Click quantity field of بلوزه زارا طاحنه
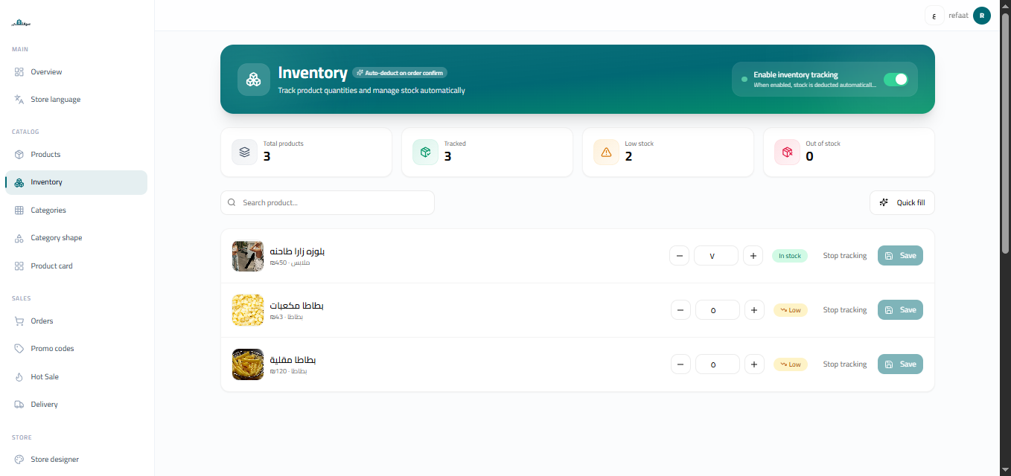 pyautogui.click(x=716, y=256)
